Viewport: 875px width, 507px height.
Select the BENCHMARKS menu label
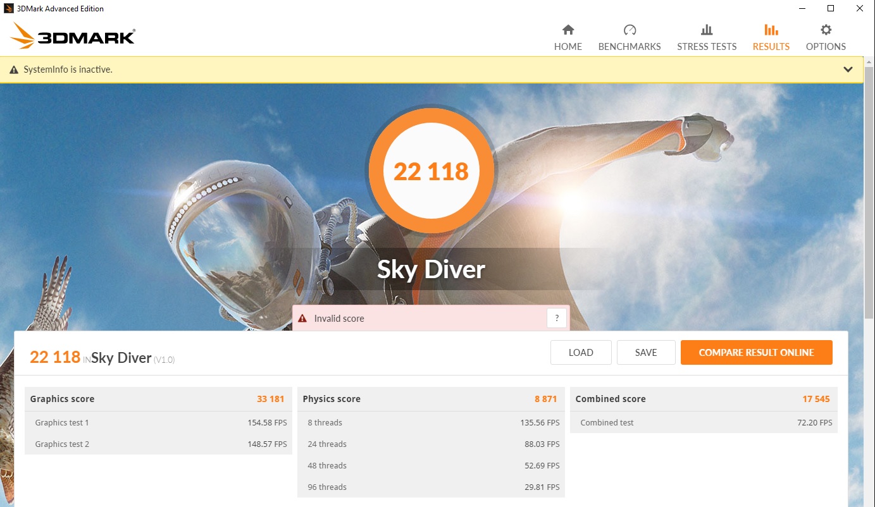(x=630, y=47)
